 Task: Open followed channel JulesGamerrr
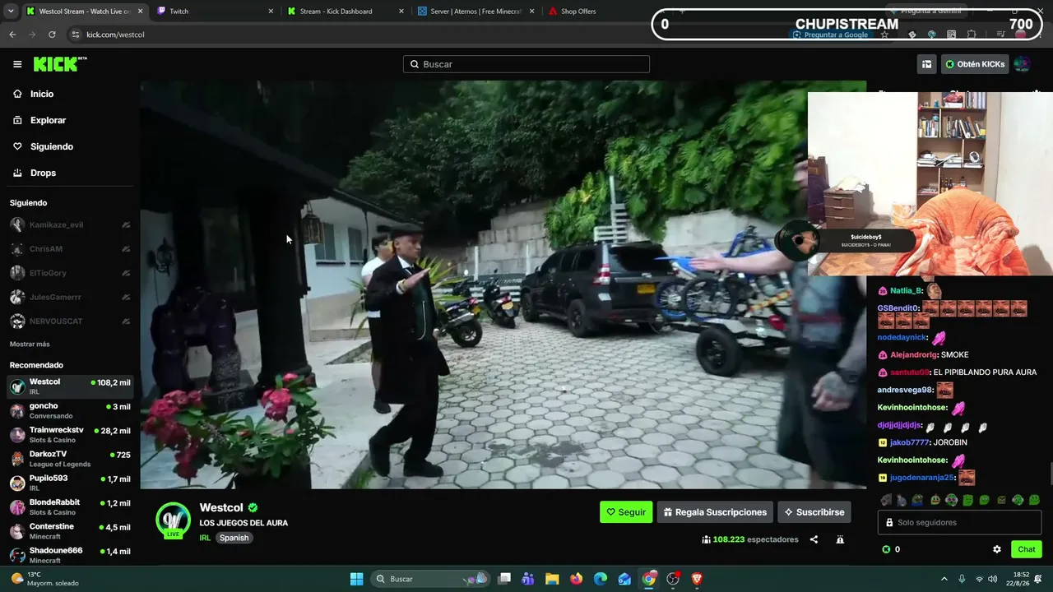tap(70, 297)
